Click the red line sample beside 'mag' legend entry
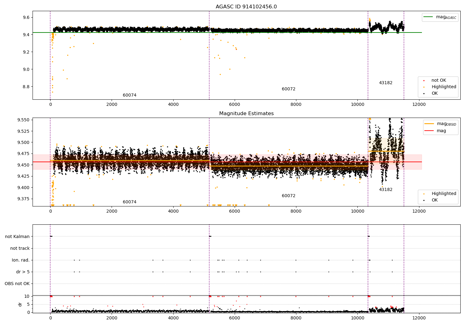465x325 pixels. point(429,131)
